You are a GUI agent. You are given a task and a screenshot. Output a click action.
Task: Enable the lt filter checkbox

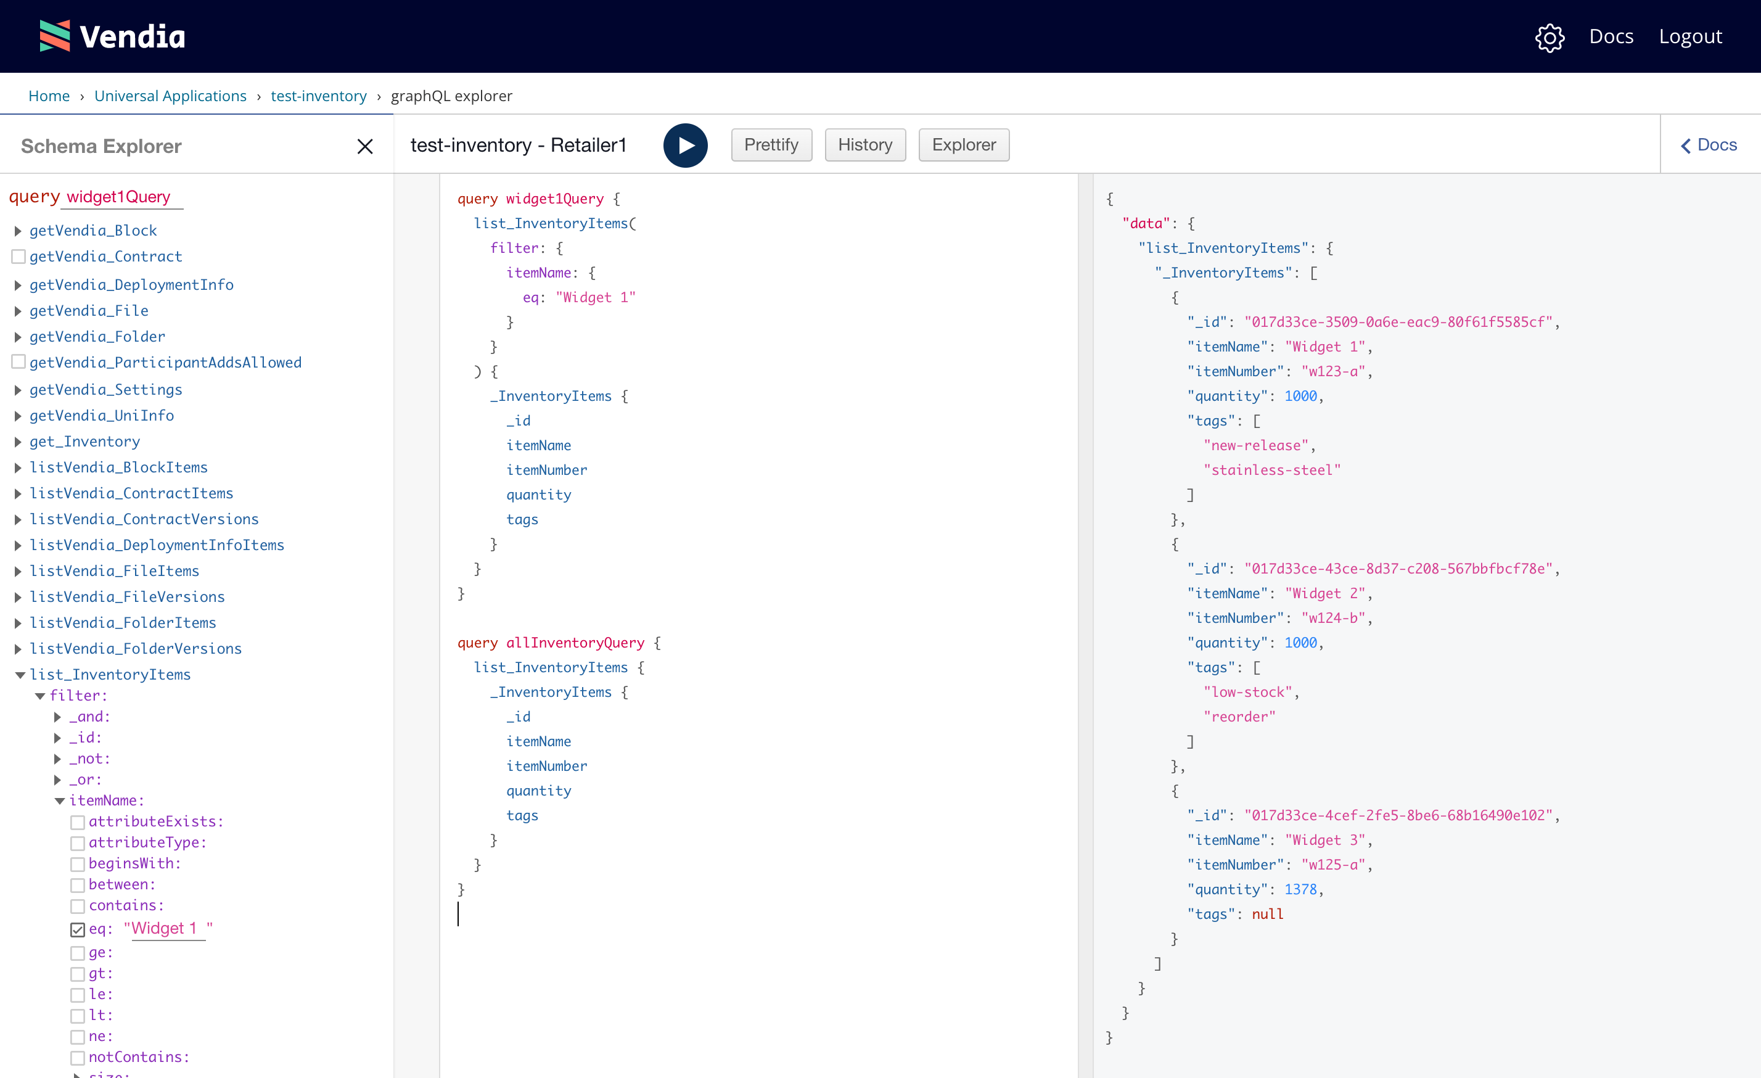click(77, 1015)
